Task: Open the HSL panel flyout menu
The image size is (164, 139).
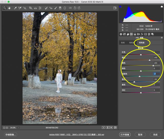Action: [x=162, y=38]
